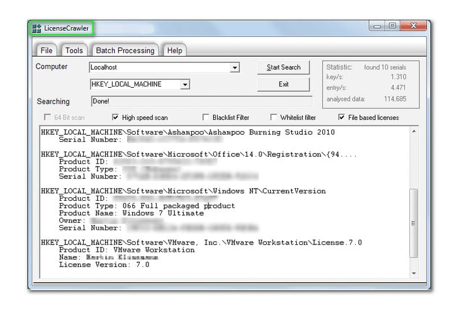
Task: Expand the Localhost computer dropdown
Action: pos(234,68)
